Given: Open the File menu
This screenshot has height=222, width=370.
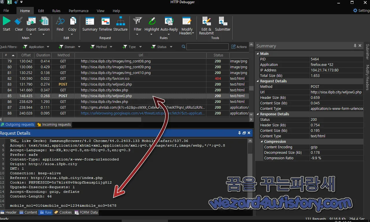Looking at the screenshot, I should pyautogui.click(x=6, y=11).
